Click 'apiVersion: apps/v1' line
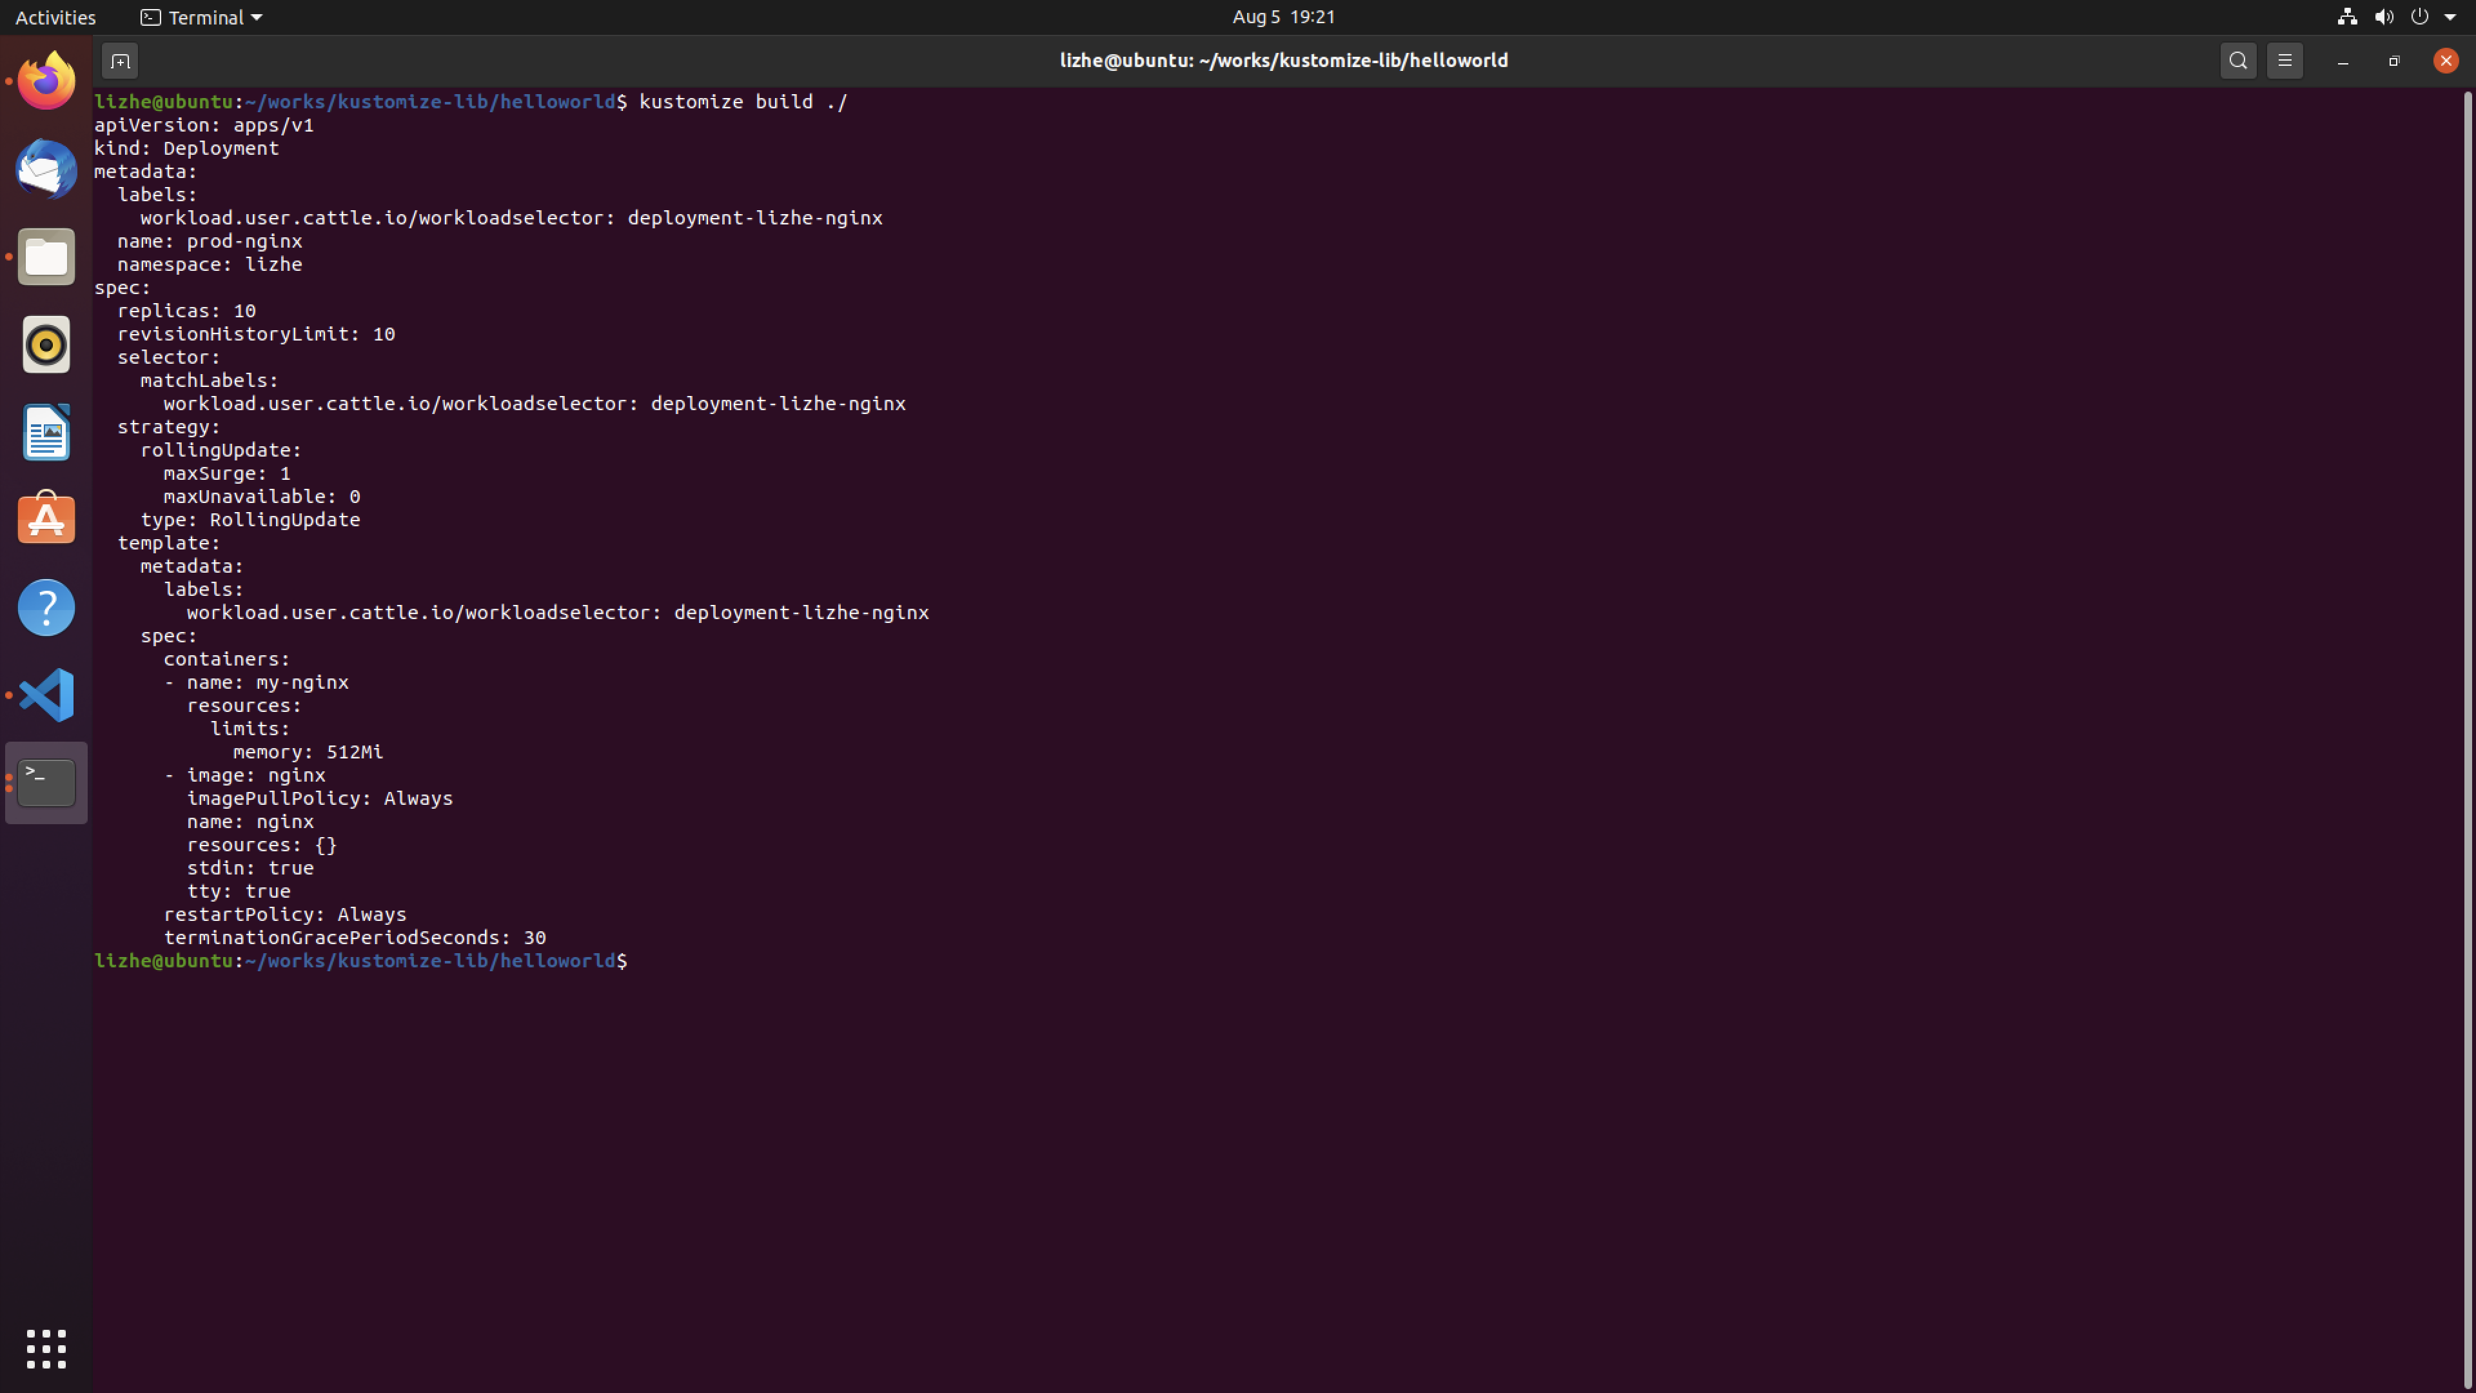 204,125
